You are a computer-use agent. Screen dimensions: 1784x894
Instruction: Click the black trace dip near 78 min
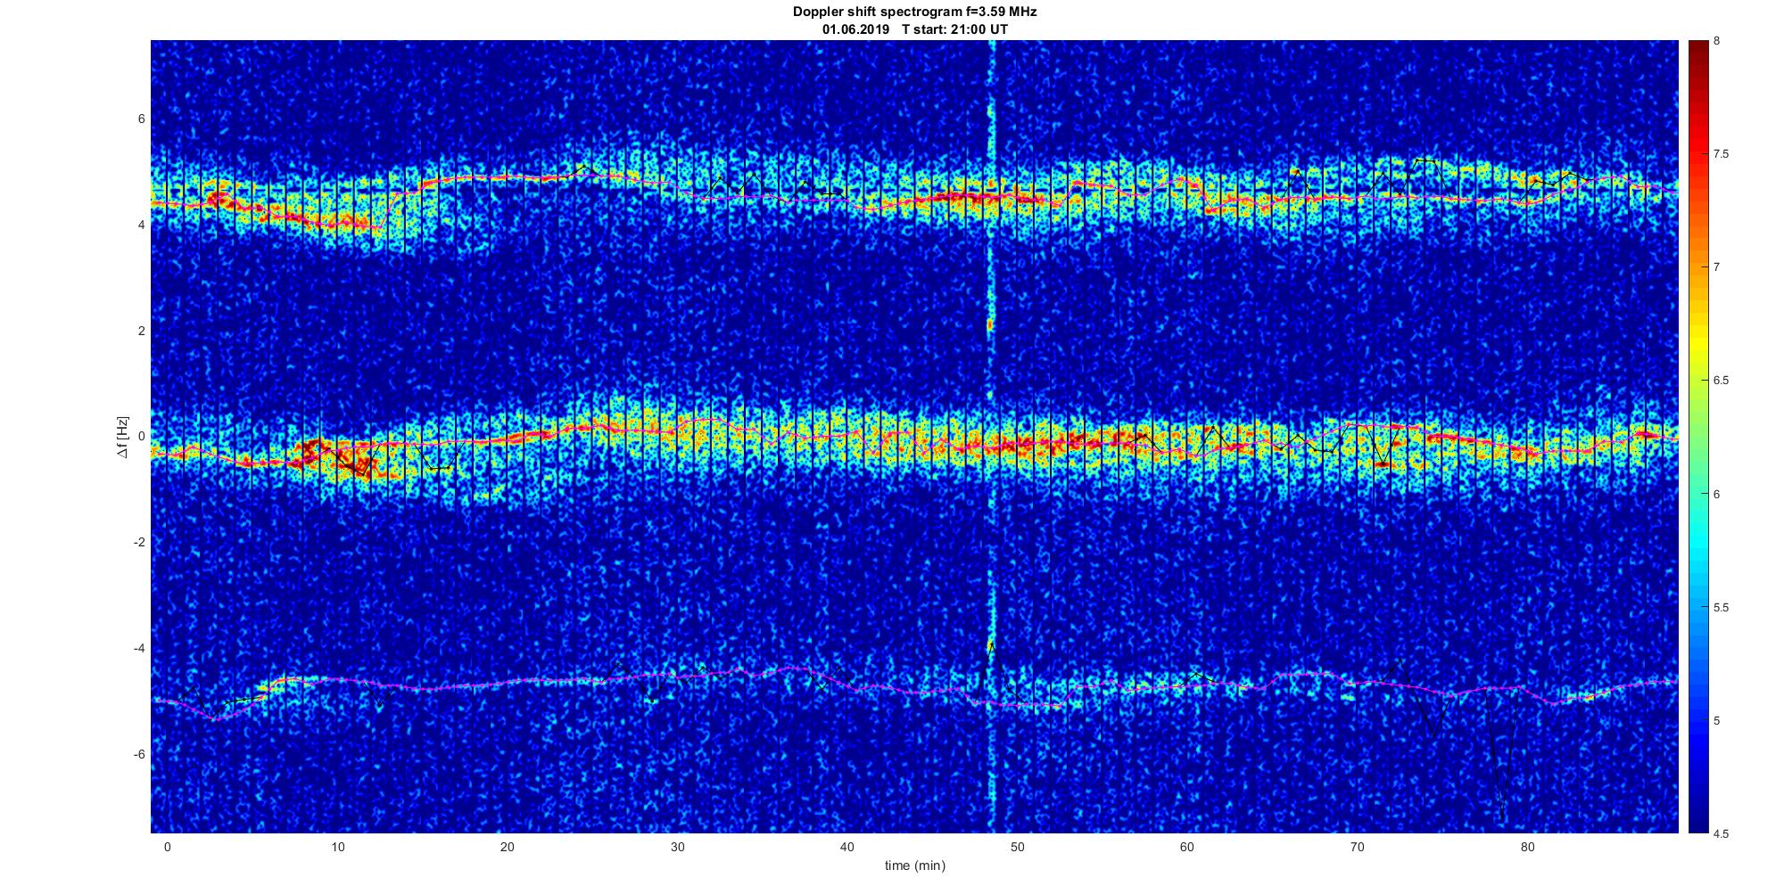(1503, 758)
